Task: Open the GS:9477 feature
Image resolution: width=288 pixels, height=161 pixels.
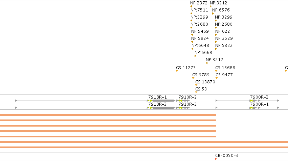Action: click(x=224, y=75)
